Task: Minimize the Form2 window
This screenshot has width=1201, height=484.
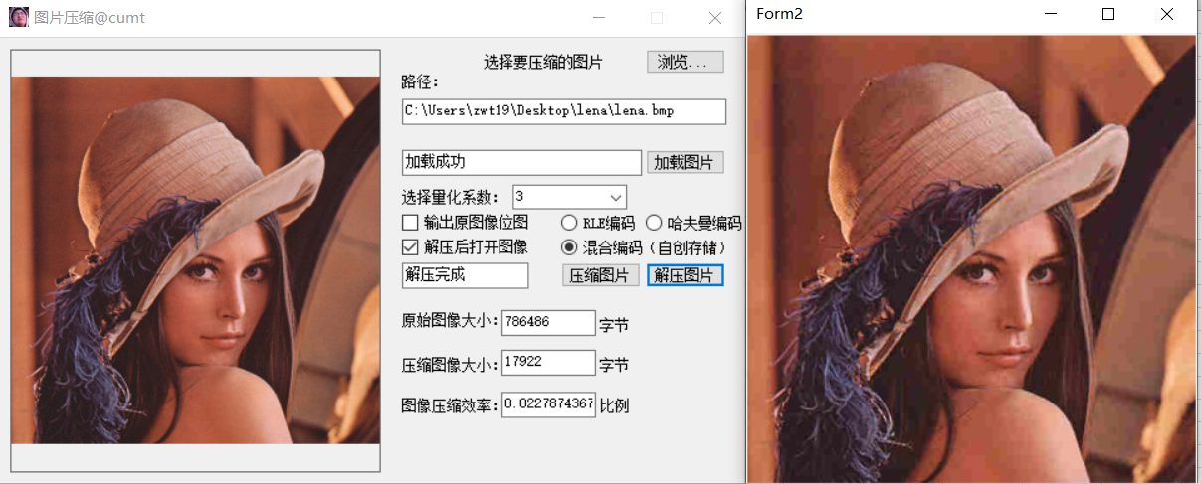Action: point(1050,14)
